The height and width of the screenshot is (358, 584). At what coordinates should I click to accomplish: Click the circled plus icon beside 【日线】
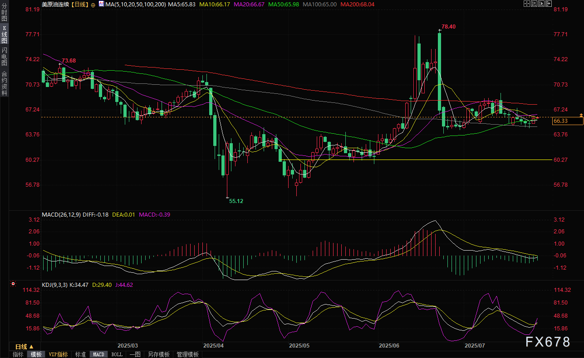pyautogui.click(x=93, y=4)
